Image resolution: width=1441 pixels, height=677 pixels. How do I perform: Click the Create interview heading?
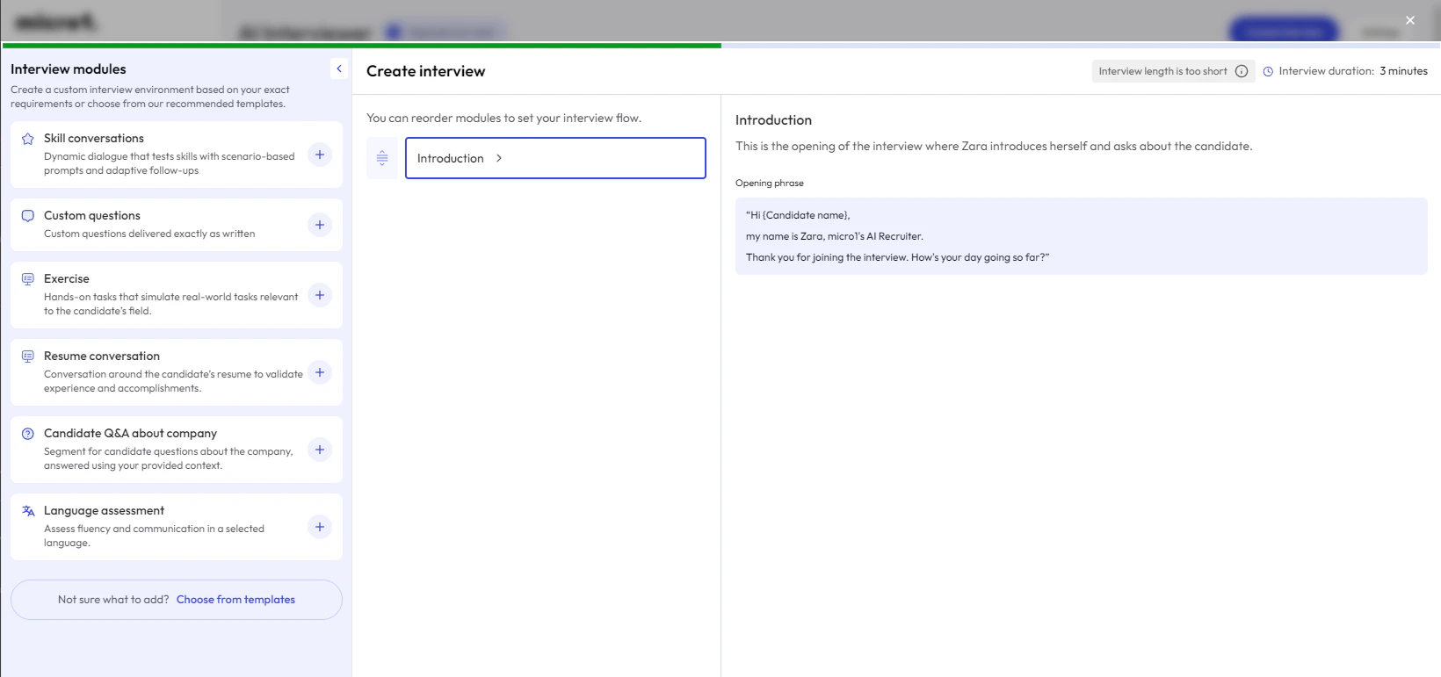[425, 71]
